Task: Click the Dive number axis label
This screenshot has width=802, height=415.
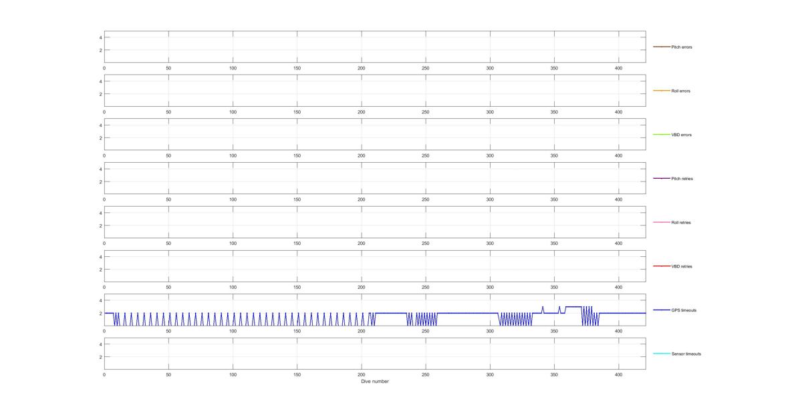Action: pyautogui.click(x=375, y=382)
